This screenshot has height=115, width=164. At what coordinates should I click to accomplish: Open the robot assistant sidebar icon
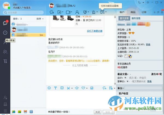[5, 104]
